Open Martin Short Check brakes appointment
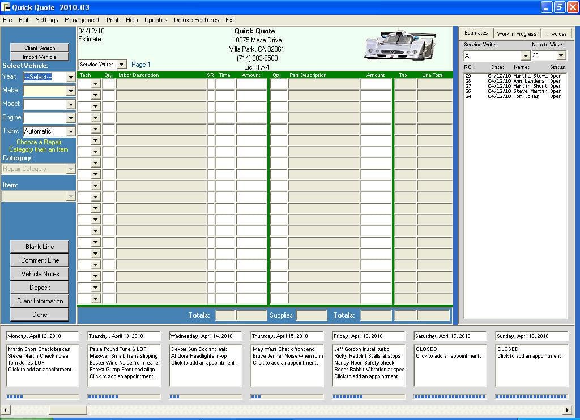 (39, 349)
